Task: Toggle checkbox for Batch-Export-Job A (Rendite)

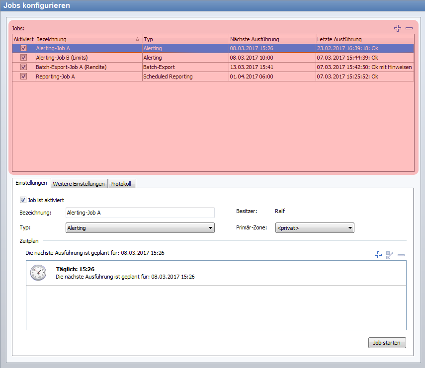Action: (x=23, y=67)
